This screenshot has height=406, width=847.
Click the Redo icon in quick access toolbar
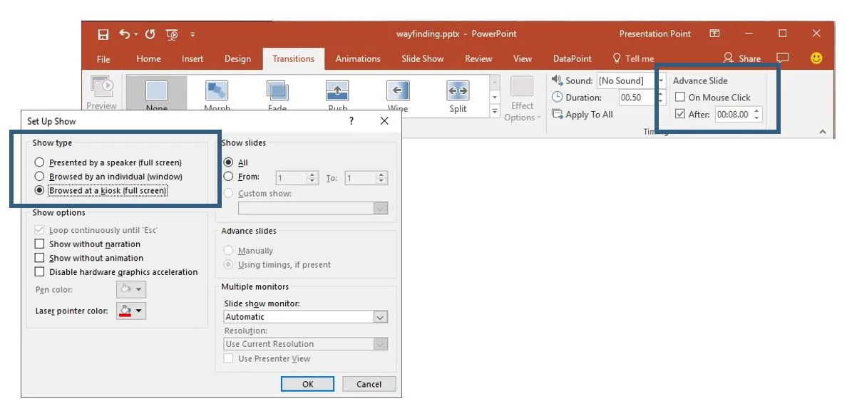click(x=150, y=34)
